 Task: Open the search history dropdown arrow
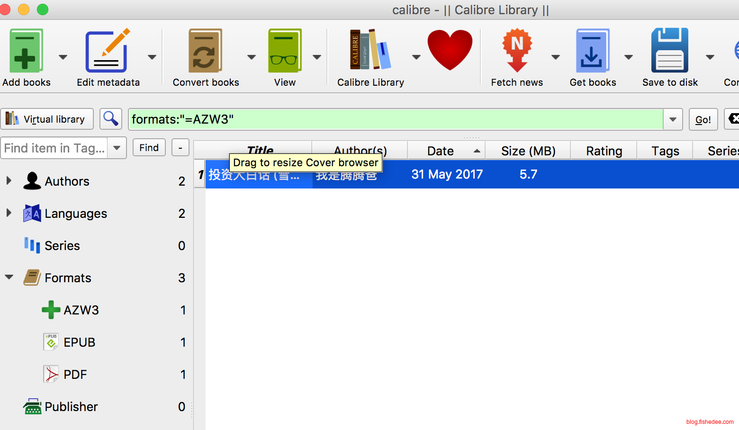coord(673,119)
